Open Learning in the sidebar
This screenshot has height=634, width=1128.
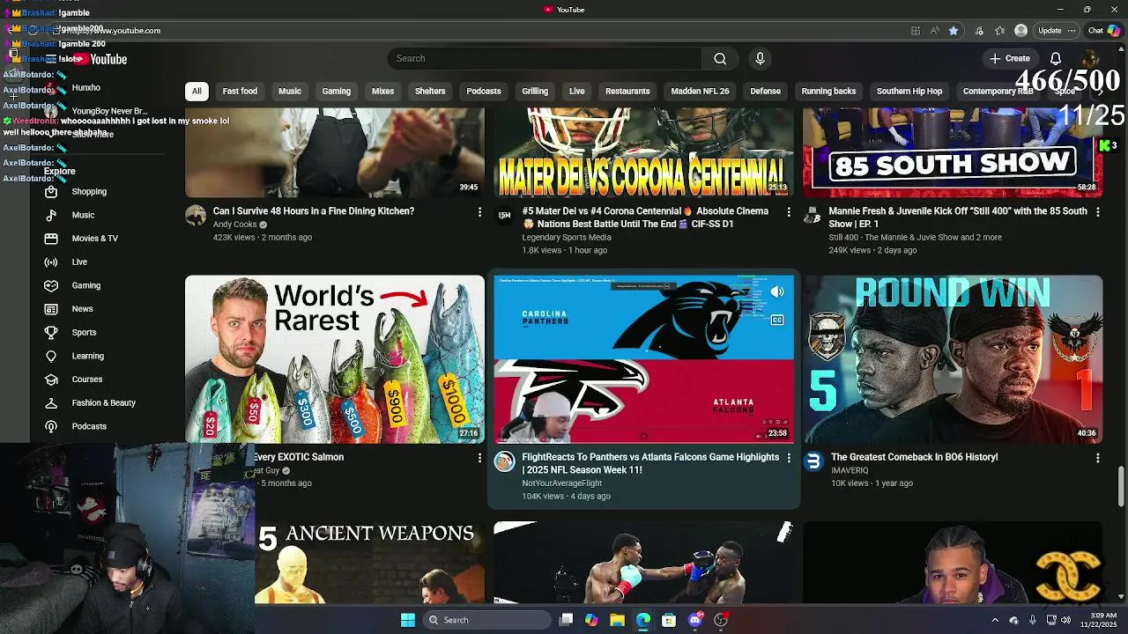pyautogui.click(x=87, y=356)
